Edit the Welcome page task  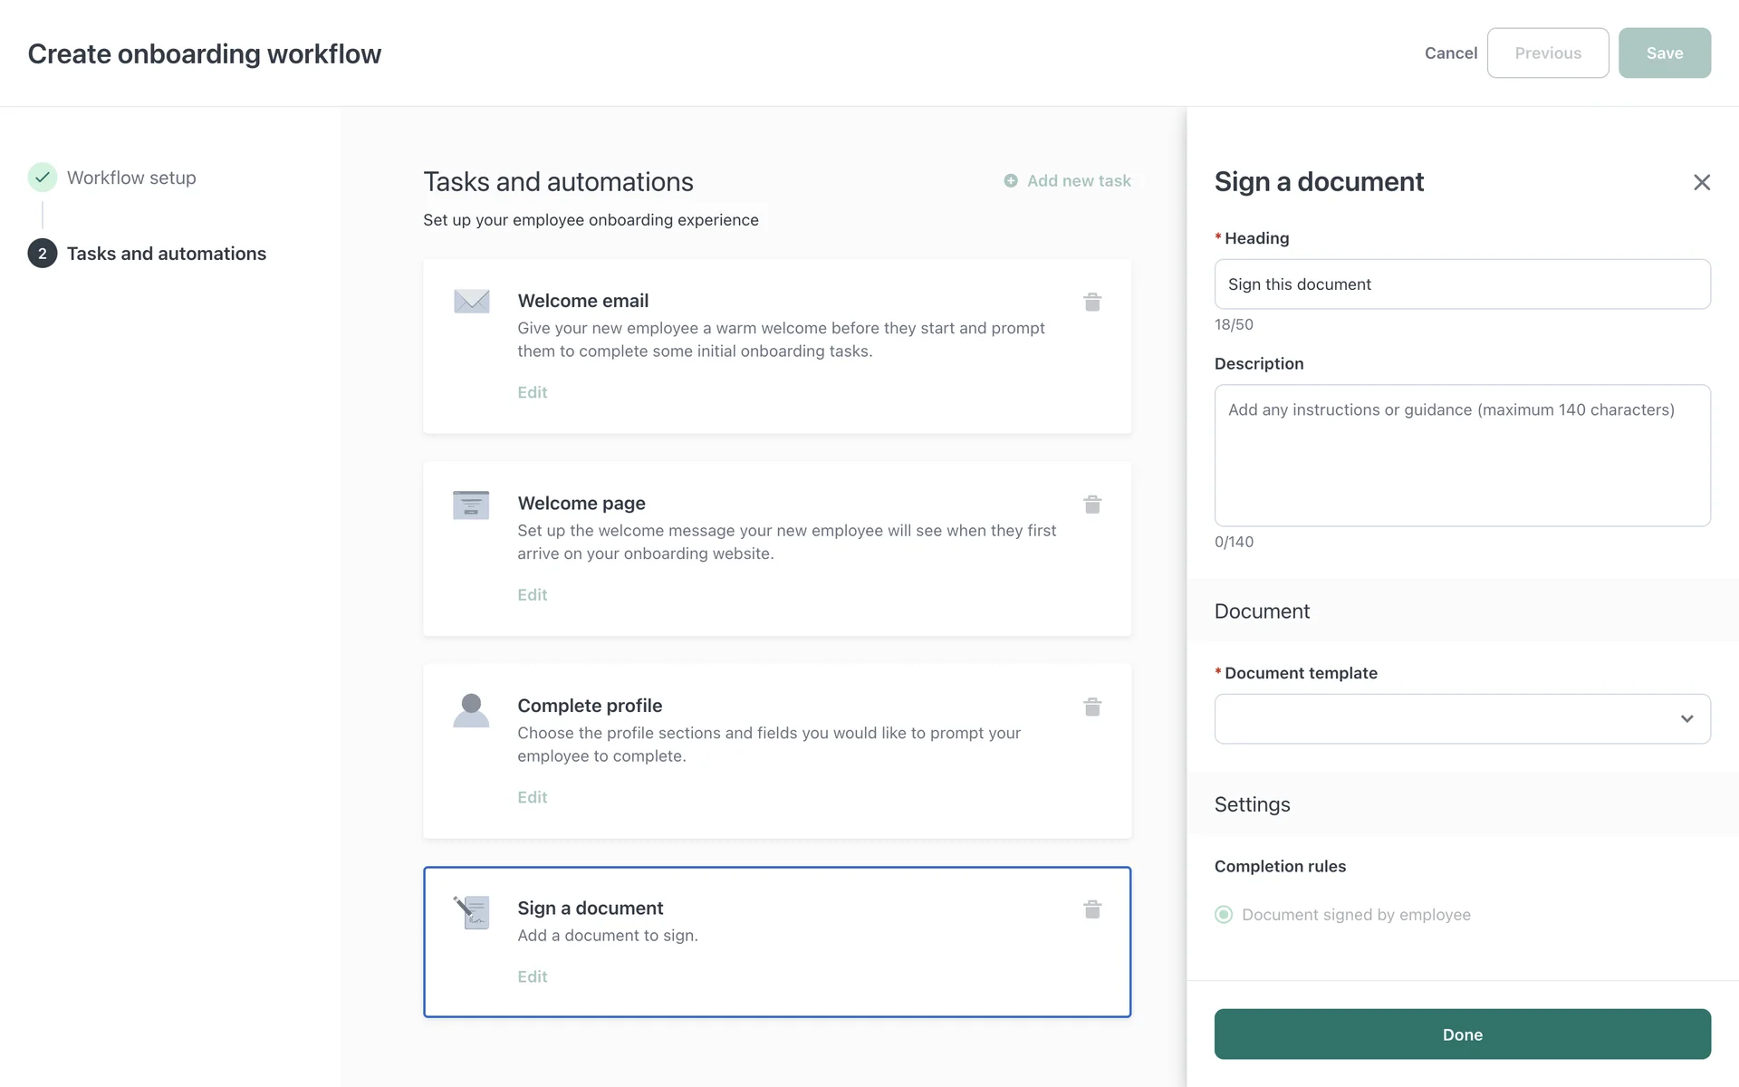(533, 595)
